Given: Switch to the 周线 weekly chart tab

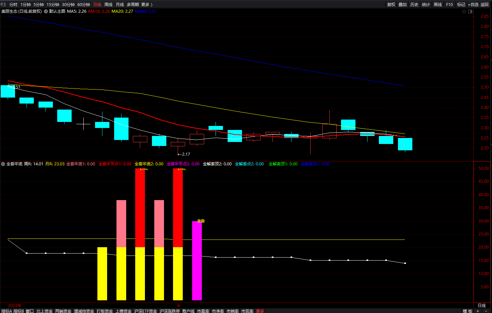Looking at the screenshot, I should (x=108, y=4).
